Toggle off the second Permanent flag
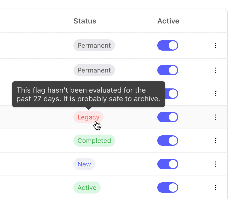The width and height of the screenshot is (237, 199). 167,70
